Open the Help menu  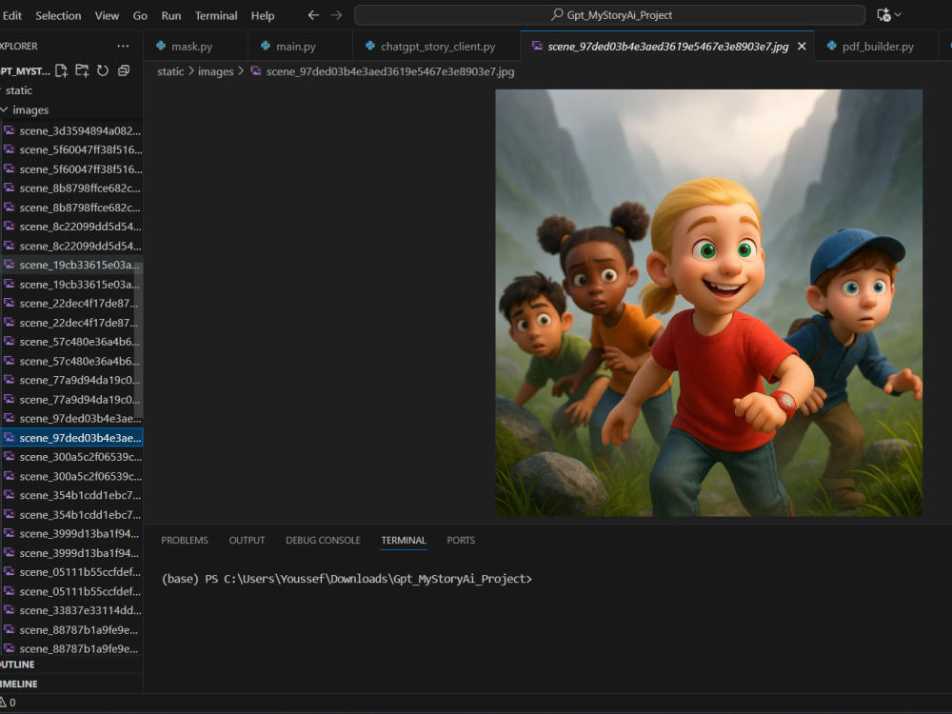[x=263, y=16]
